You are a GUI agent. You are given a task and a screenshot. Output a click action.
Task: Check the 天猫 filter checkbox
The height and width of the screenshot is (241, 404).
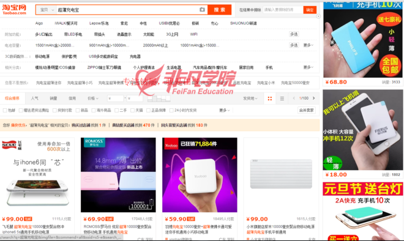132,110
